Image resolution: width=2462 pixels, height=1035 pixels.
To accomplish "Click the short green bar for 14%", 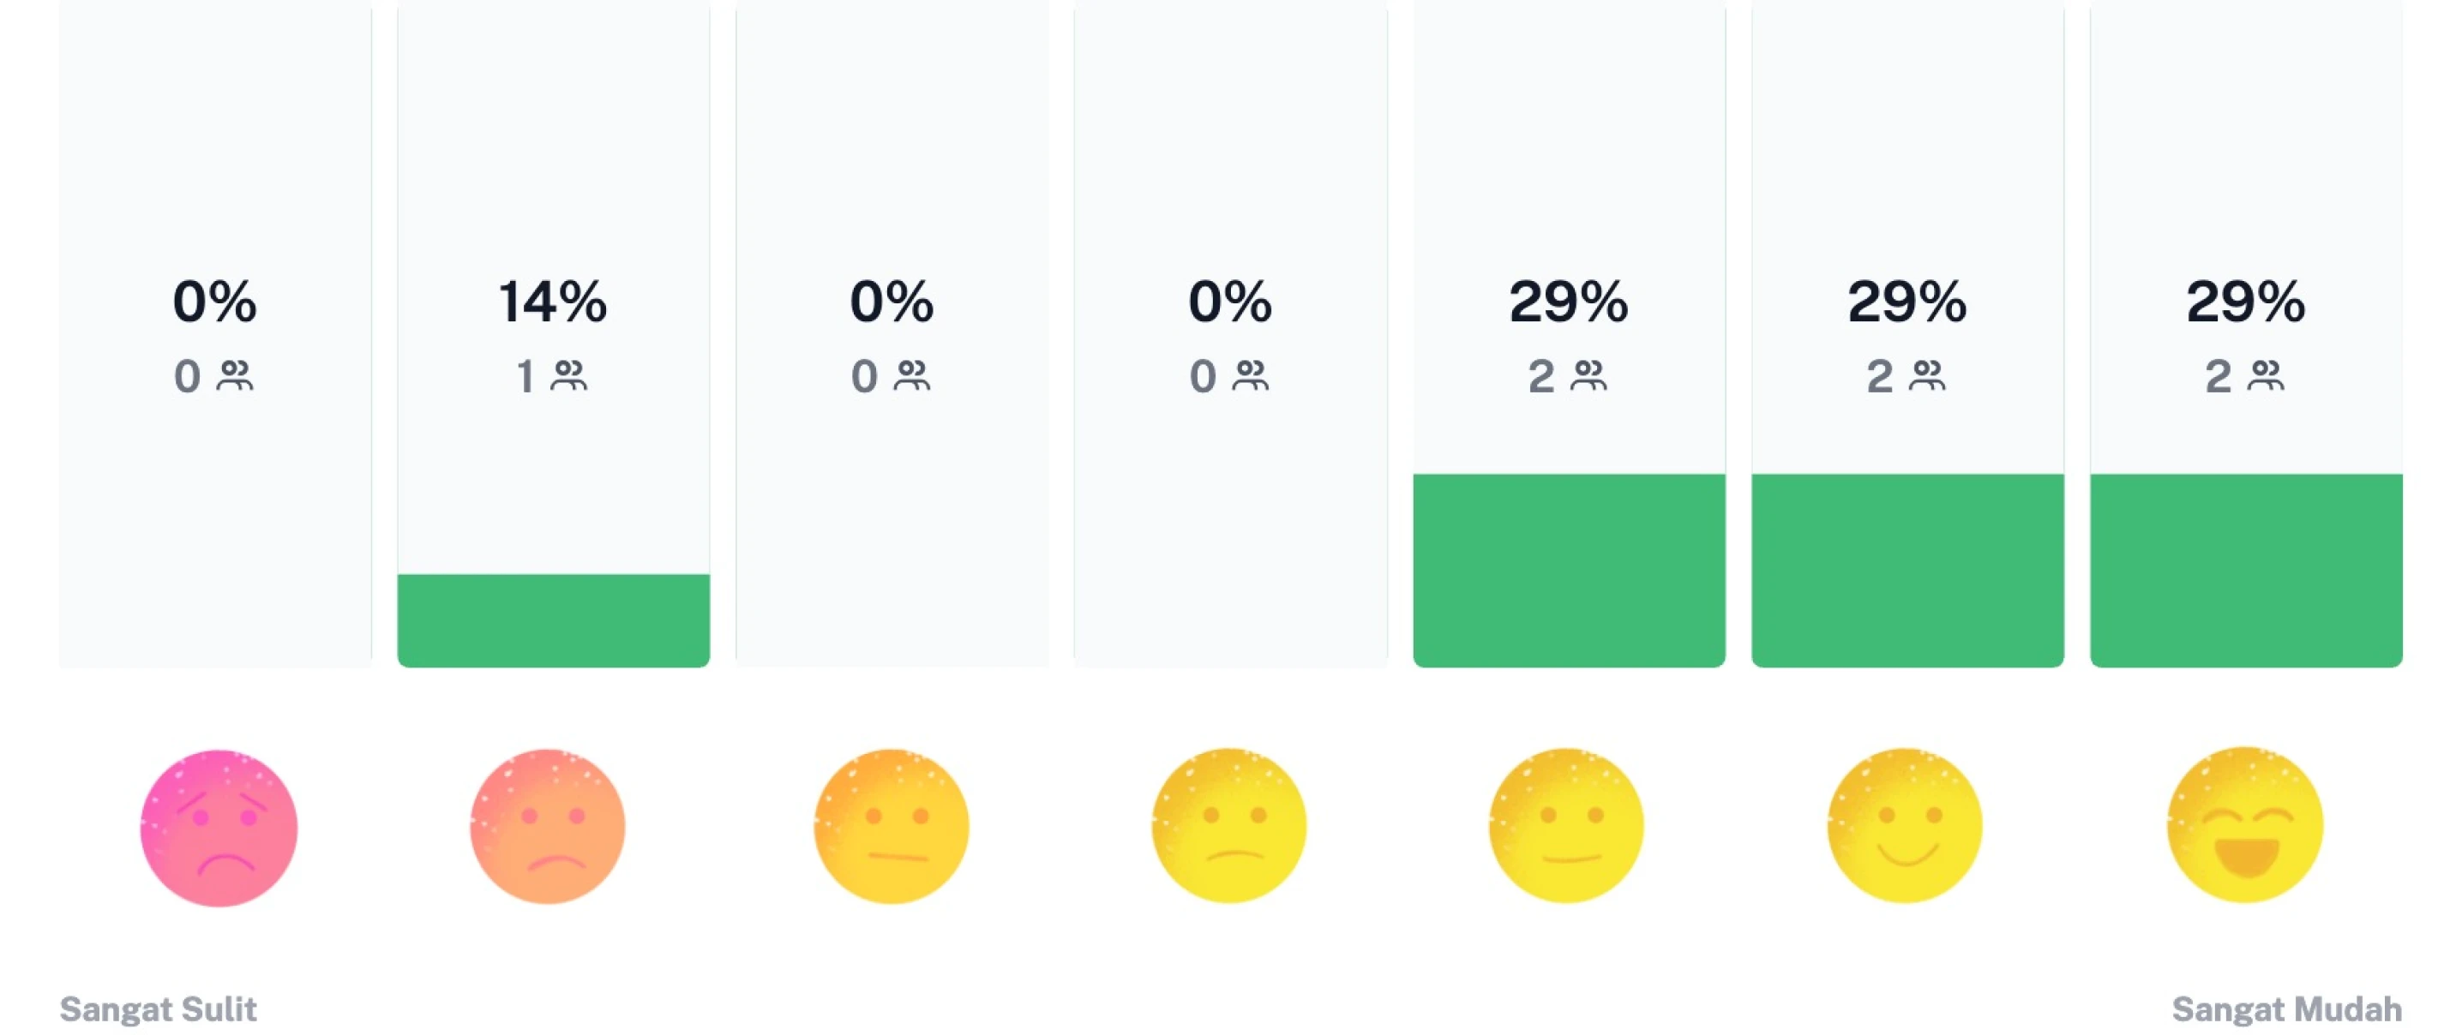I will pyautogui.click(x=554, y=620).
